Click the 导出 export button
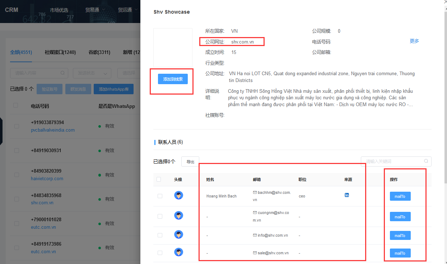 tap(190, 162)
